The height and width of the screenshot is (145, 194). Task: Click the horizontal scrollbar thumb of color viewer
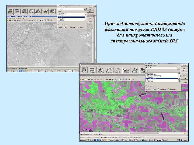(x=144, y=133)
